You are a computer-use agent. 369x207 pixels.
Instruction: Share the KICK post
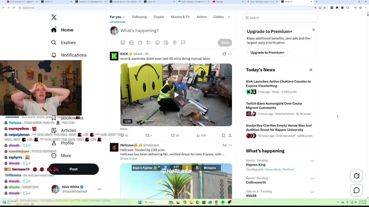pos(230,135)
